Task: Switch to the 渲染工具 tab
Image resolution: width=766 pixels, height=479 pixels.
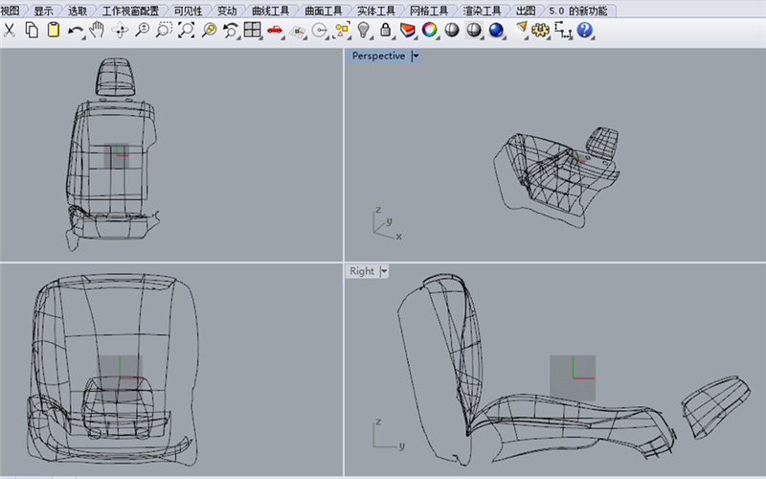Action: point(482,11)
